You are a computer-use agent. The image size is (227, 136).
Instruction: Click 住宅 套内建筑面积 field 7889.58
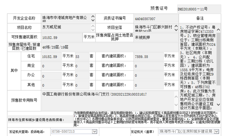click(149, 57)
